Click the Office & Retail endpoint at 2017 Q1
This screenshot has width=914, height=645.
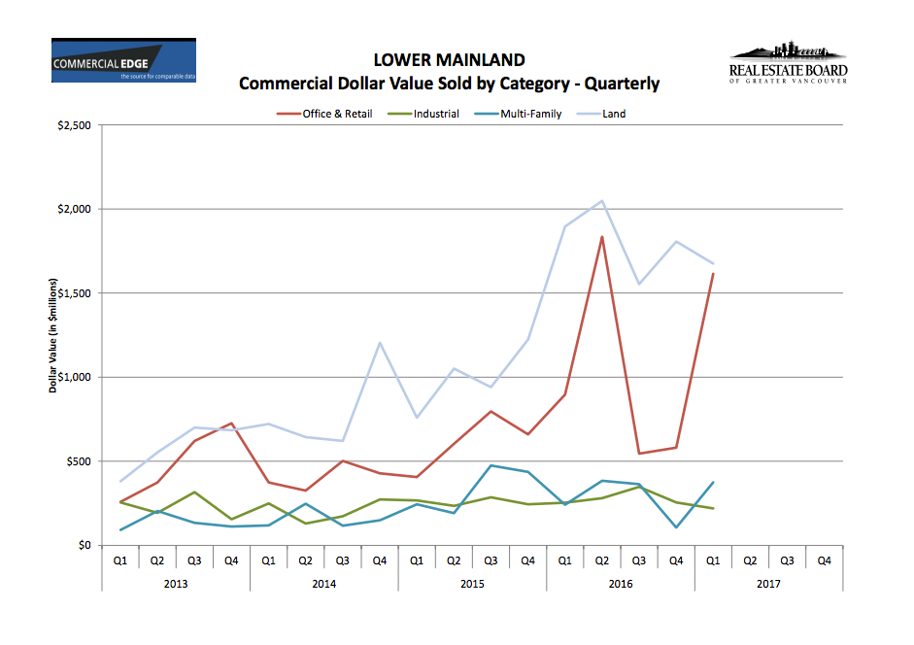[x=713, y=274]
